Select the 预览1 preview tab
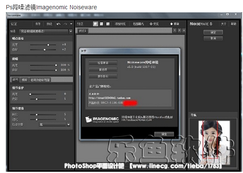Screen dimensions: 243x173 (82, 31)
